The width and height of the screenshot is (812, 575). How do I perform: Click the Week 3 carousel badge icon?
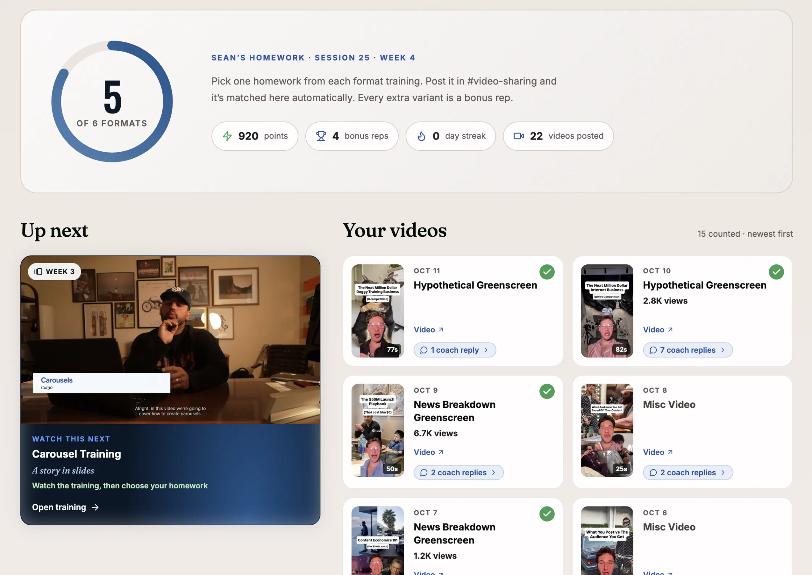(x=38, y=272)
